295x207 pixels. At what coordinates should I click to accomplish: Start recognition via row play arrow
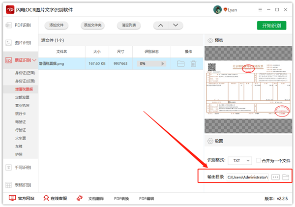(x=163, y=63)
